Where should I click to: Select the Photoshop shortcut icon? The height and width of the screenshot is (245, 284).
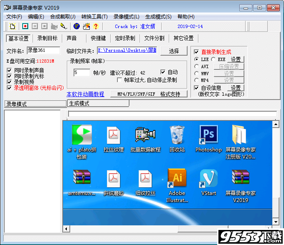click(209, 134)
